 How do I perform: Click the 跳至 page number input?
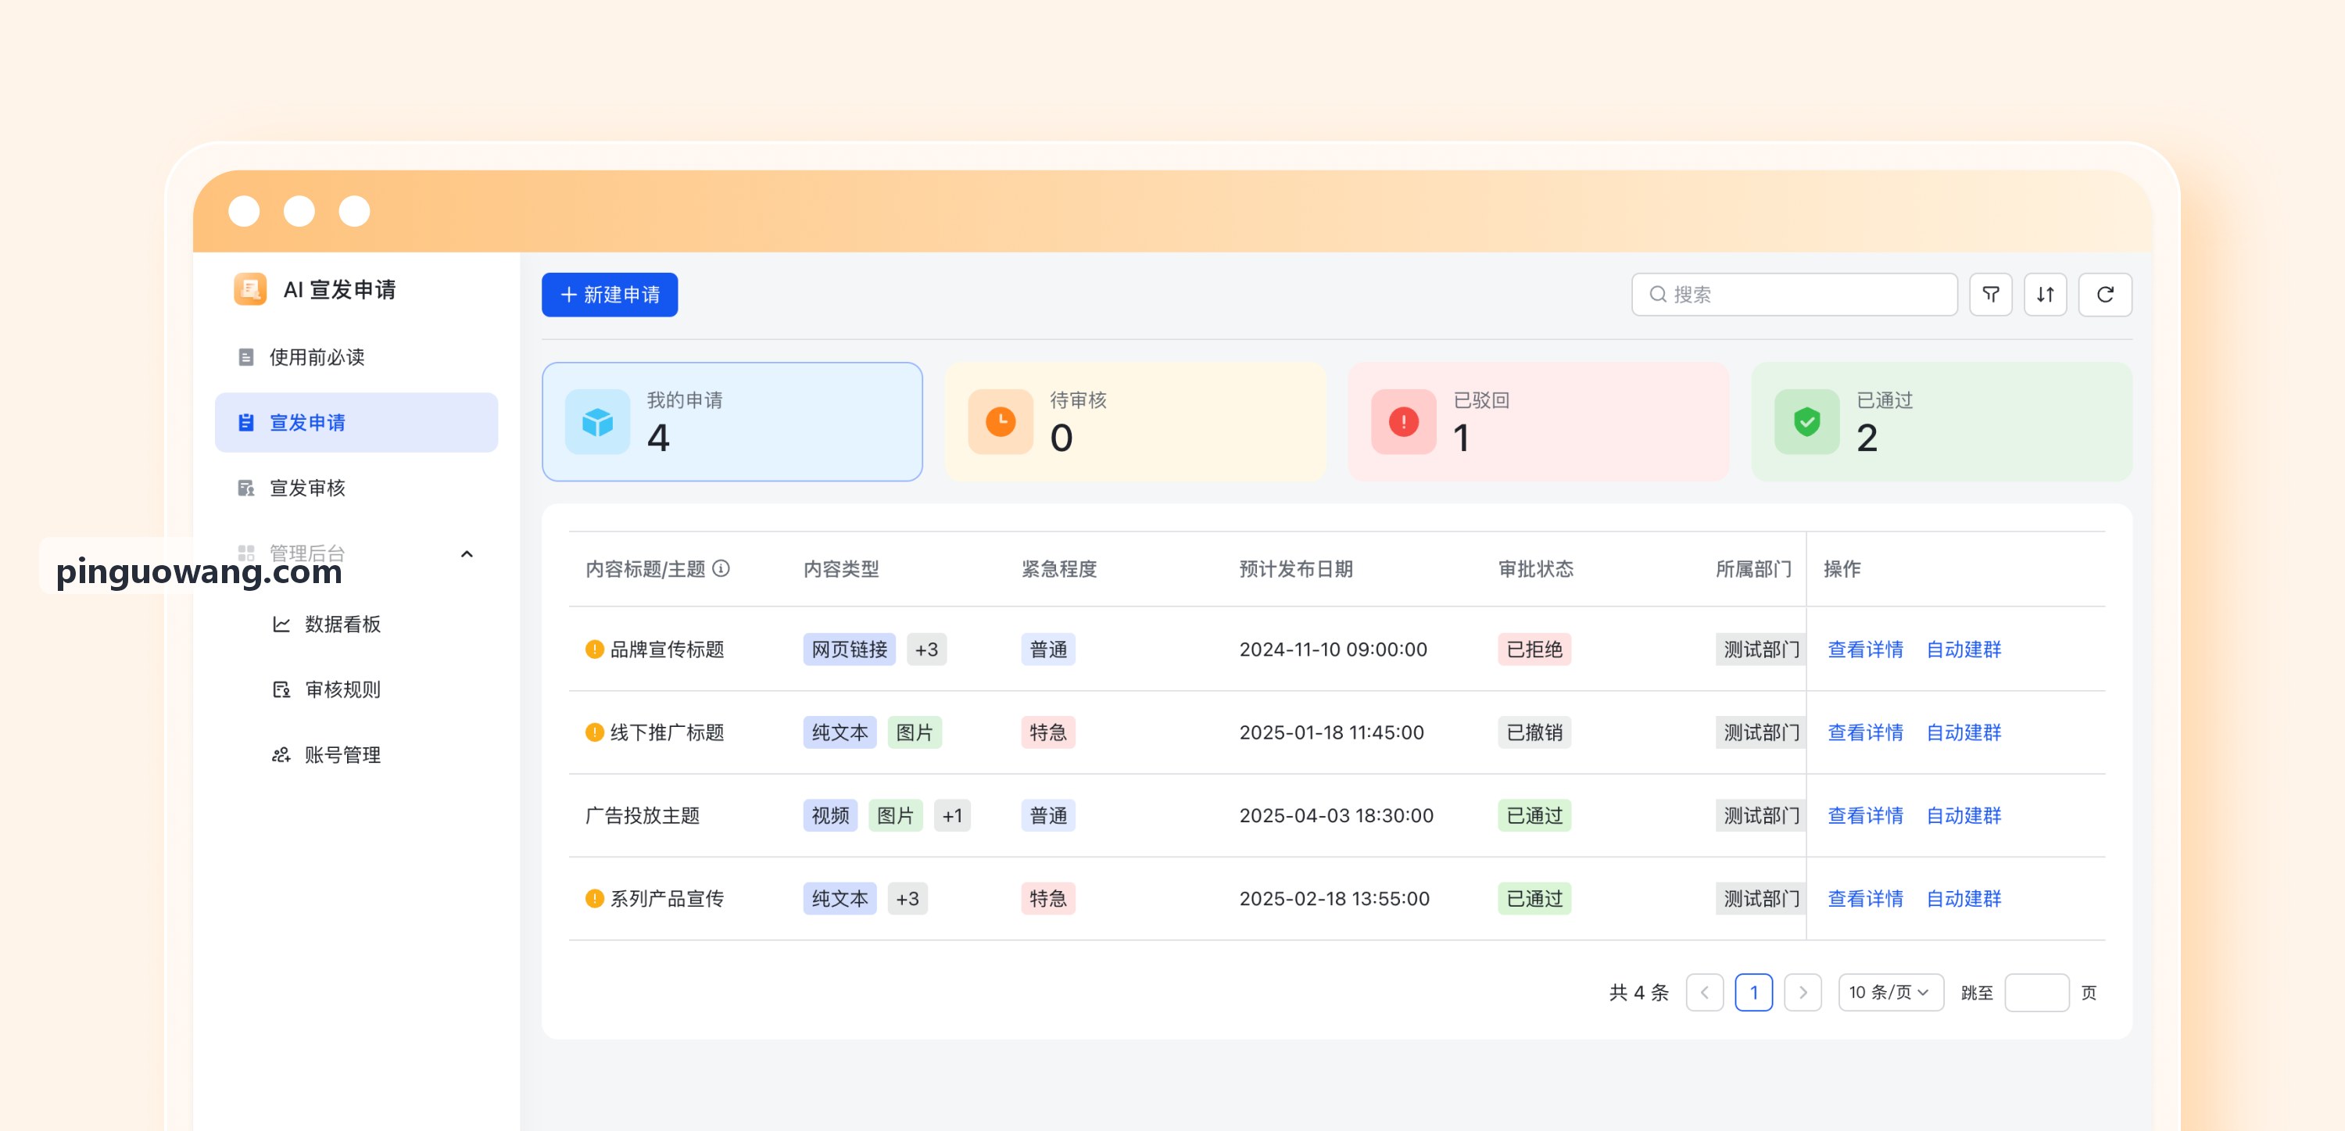point(2036,993)
